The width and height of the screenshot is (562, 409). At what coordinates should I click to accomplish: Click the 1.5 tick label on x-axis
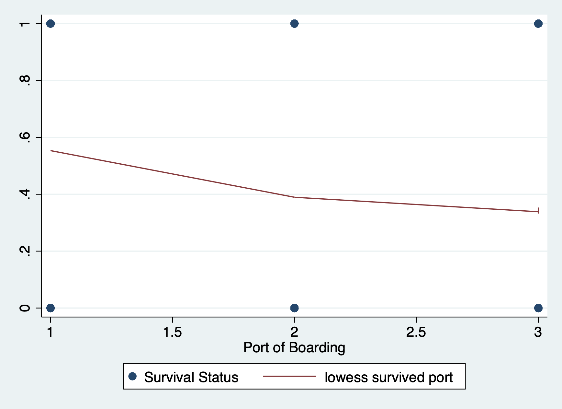[x=172, y=332]
